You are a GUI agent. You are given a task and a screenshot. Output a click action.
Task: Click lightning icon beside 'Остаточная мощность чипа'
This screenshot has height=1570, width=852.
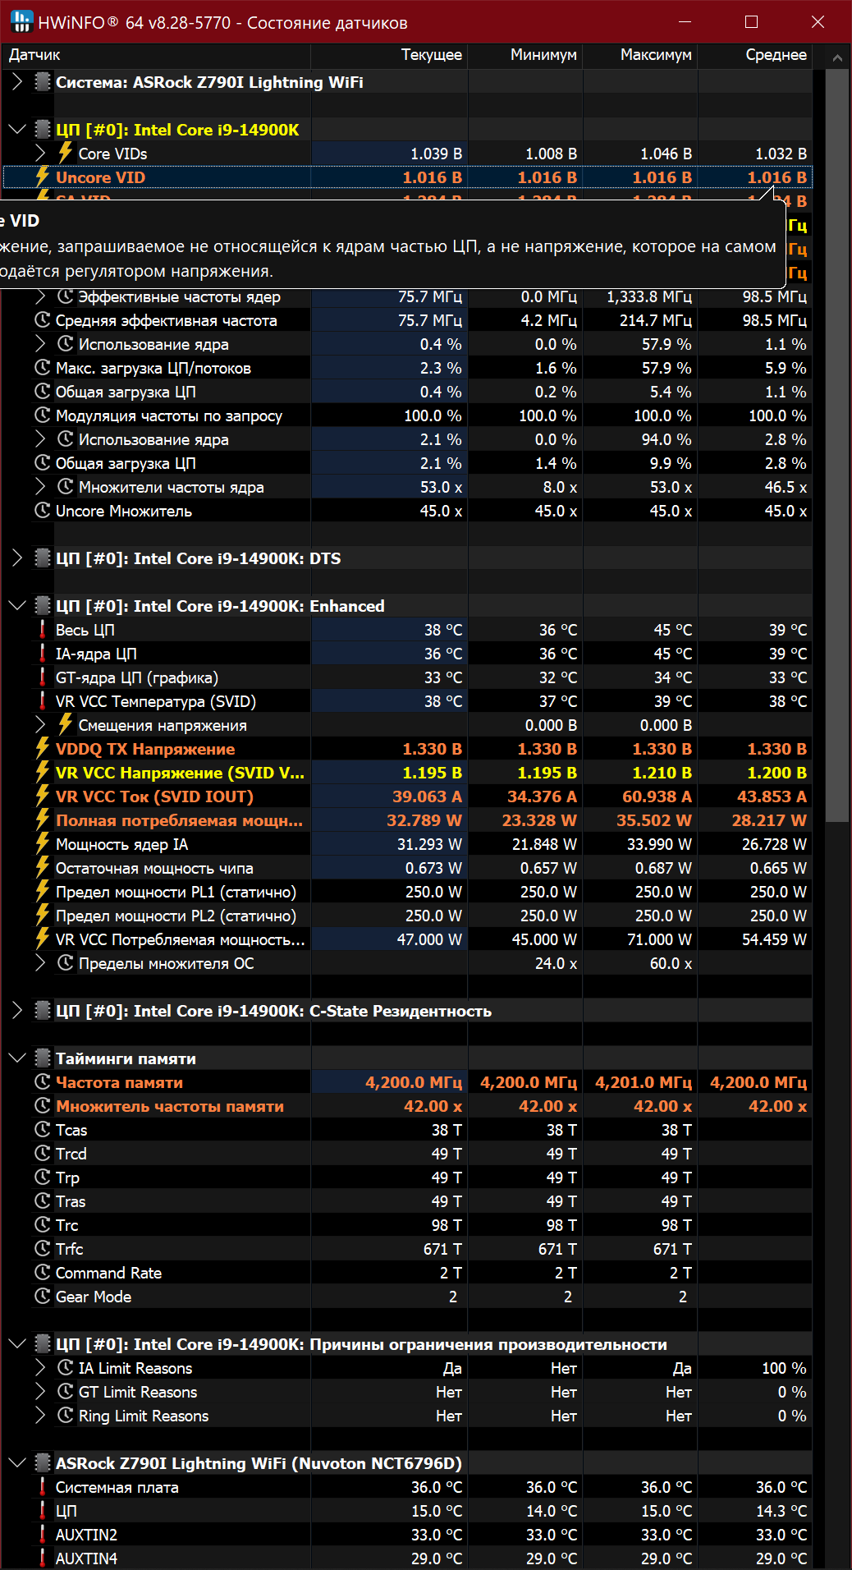click(43, 868)
